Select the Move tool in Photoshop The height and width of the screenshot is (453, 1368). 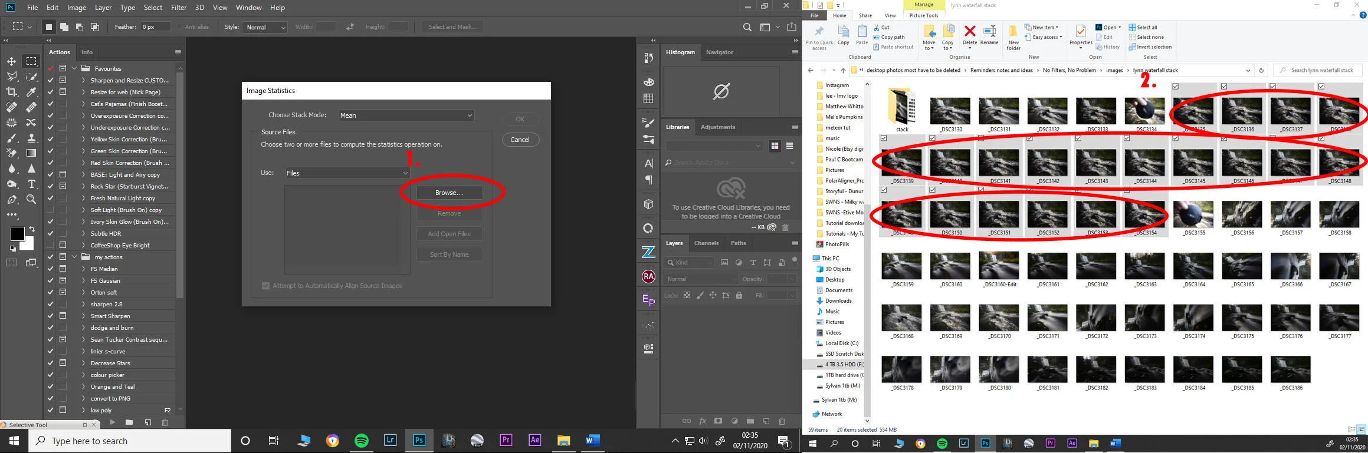pyautogui.click(x=11, y=61)
